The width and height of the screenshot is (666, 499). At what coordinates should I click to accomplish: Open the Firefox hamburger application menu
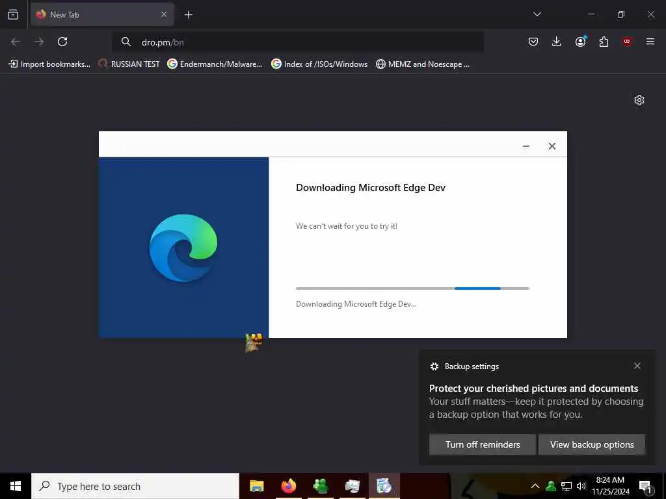tap(650, 42)
